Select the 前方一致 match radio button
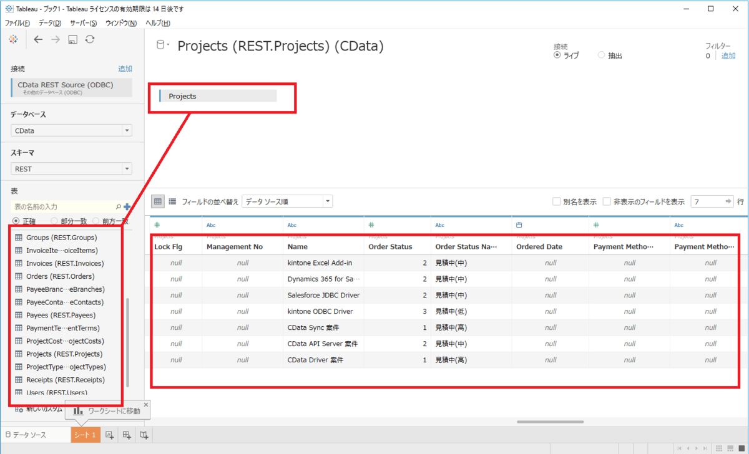This screenshot has height=454, width=749. click(x=96, y=221)
